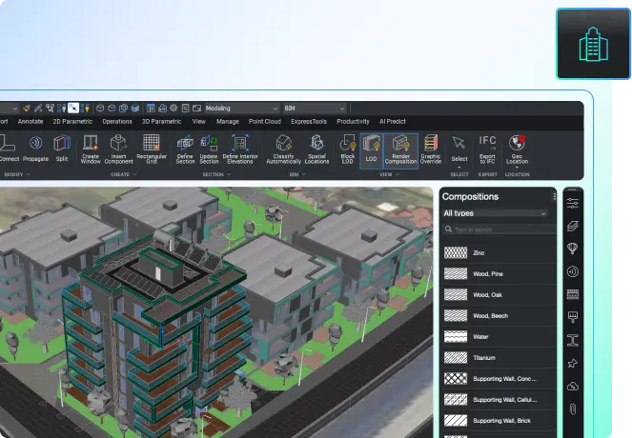Open the Modeling workspace dropdown

(x=241, y=109)
